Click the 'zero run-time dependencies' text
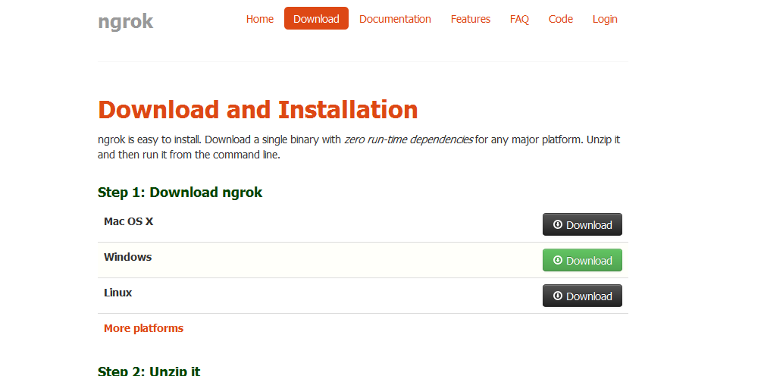The height and width of the screenshot is (376, 764). tap(409, 139)
